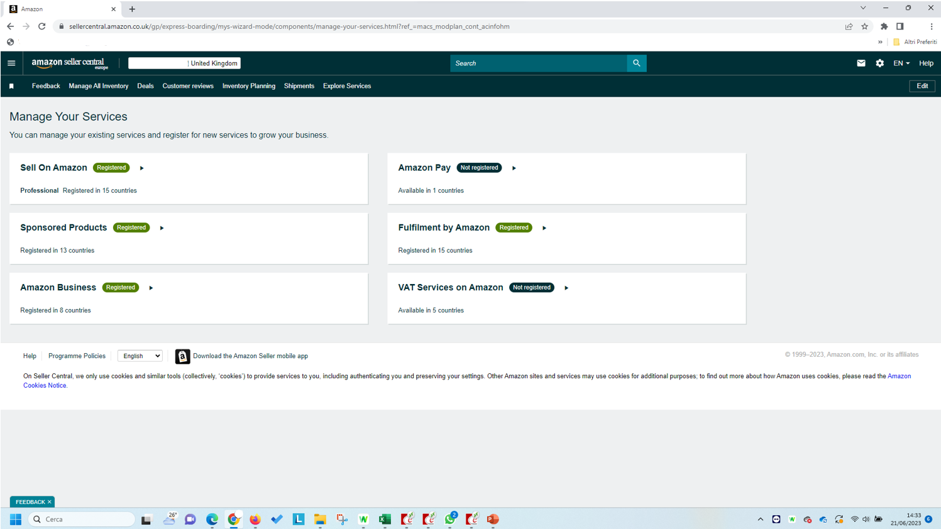This screenshot has height=529, width=941.
Task: Open the Altri Preferiti bookmarks folder
Action: (915, 42)
